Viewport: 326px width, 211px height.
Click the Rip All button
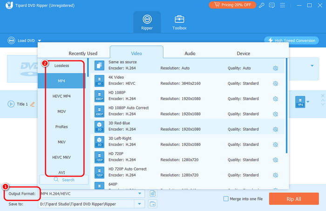coord(294,199)
